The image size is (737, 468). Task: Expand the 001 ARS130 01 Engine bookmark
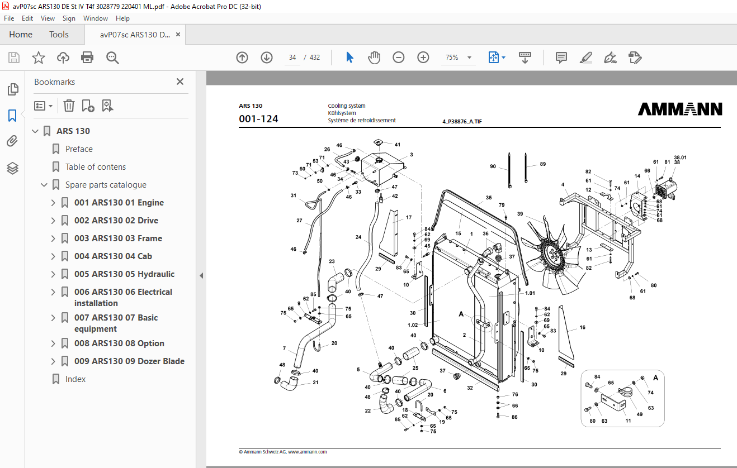53,203
